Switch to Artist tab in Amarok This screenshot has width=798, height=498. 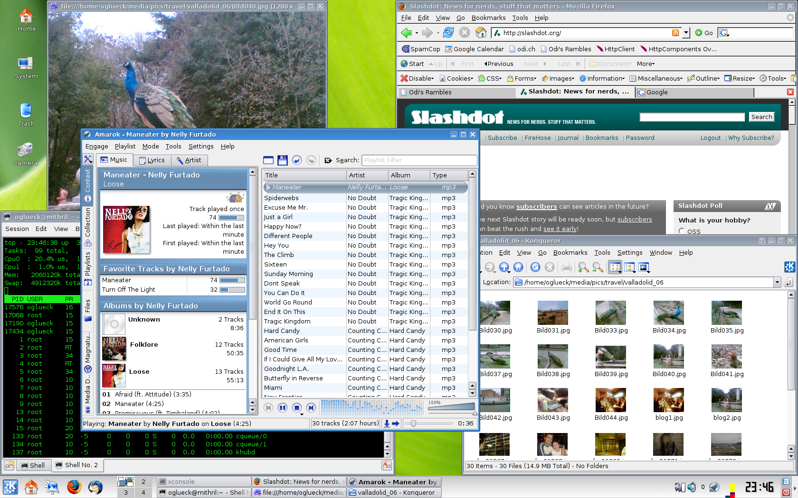[189, 160]
